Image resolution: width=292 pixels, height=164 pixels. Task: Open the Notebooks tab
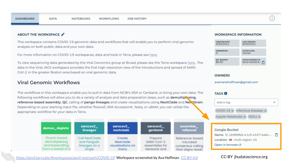pyautogui.click(x=81, y=19)
